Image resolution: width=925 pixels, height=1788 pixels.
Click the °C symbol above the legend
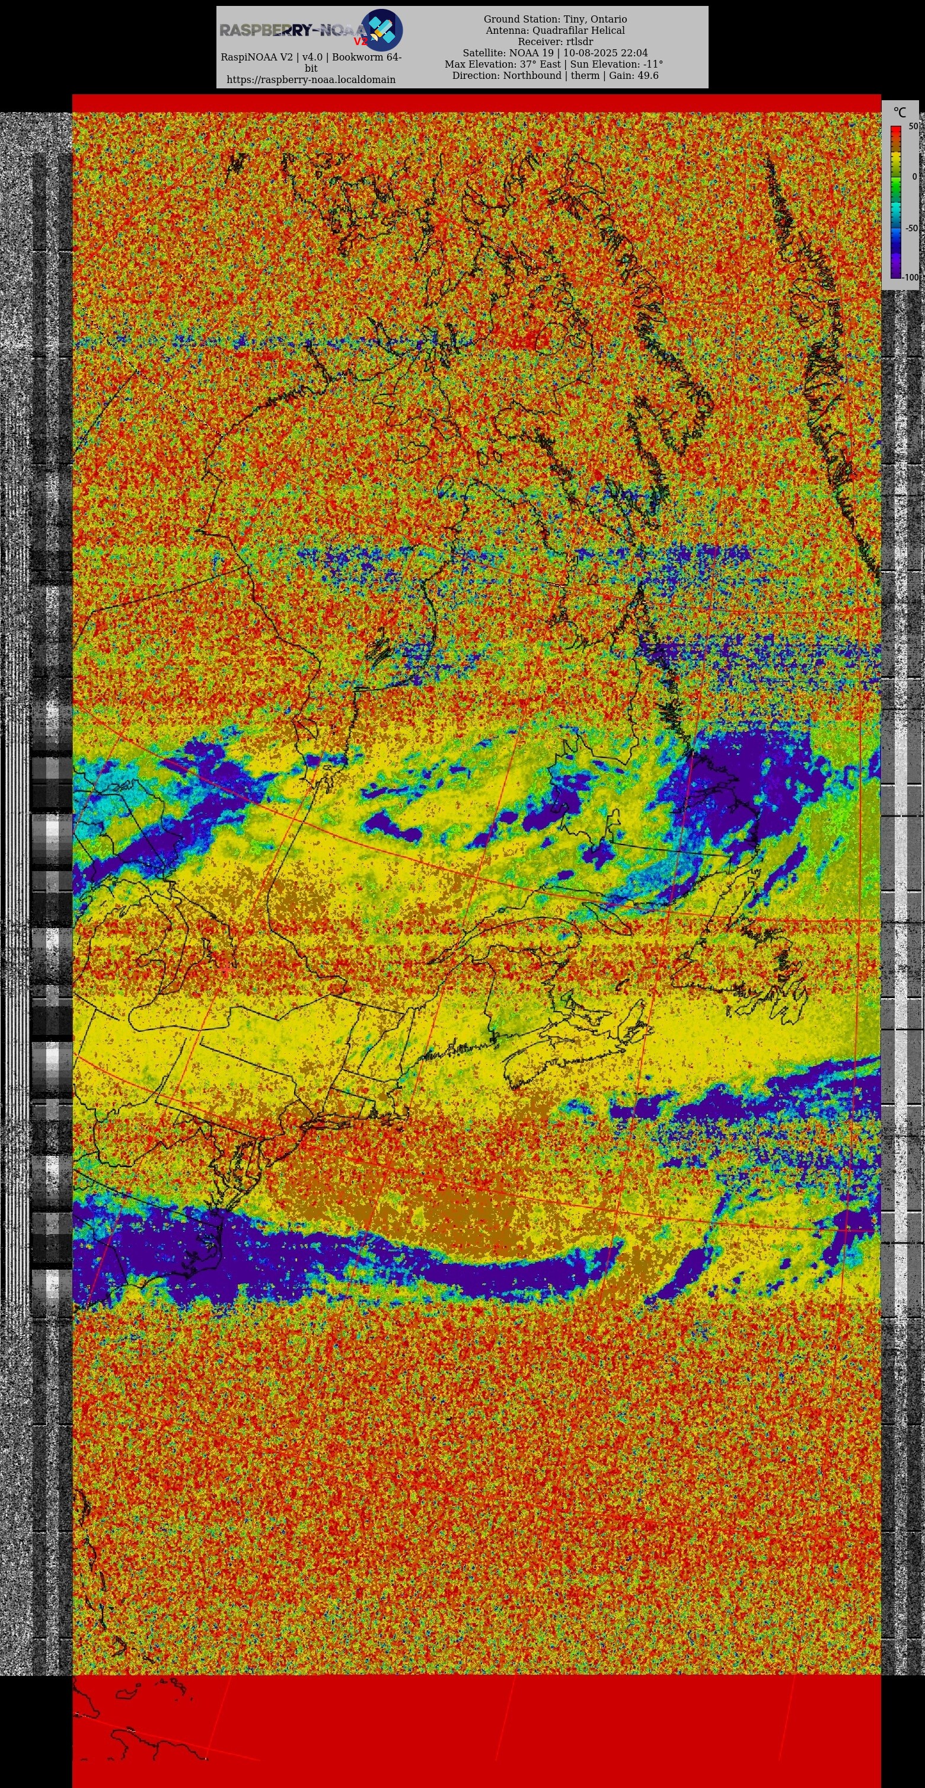click(x=900, y=113)
